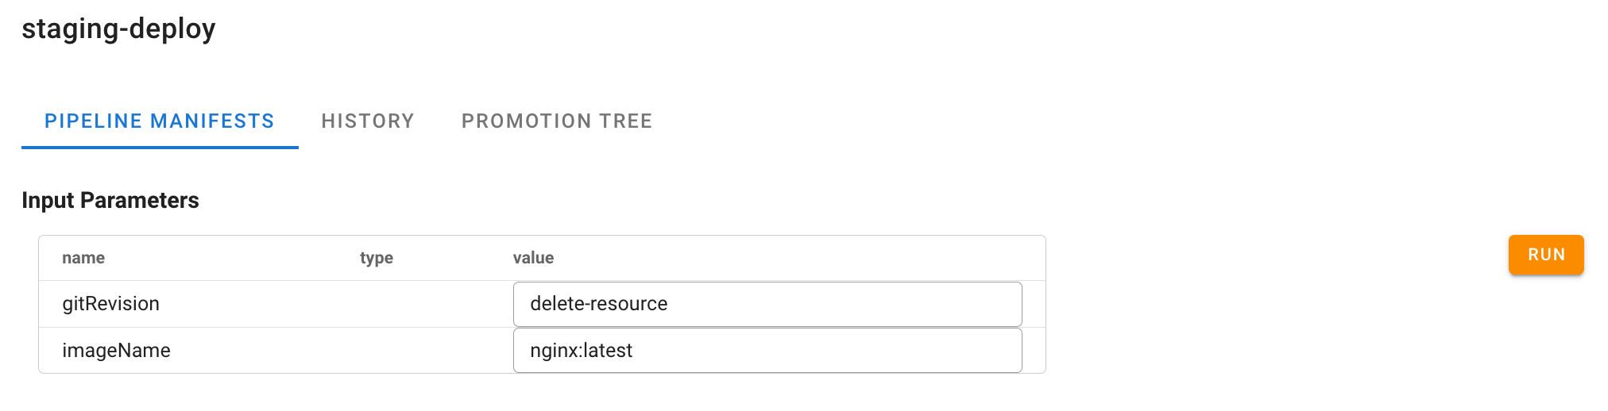Click the word "MANIFESTS" in the active tab

pos(212,121)
